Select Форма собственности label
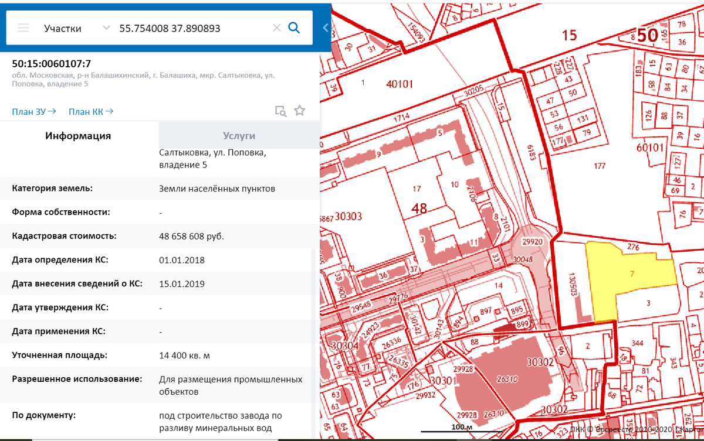Screen dimensions: 704x441 click(x=61, y=212)
